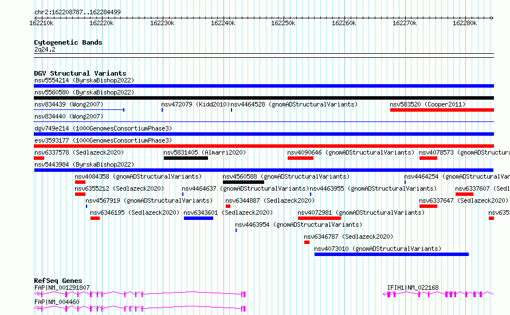The image size is (510, 315).
Task: Click the RefSeq Genes track title
Action: [58, 281]
